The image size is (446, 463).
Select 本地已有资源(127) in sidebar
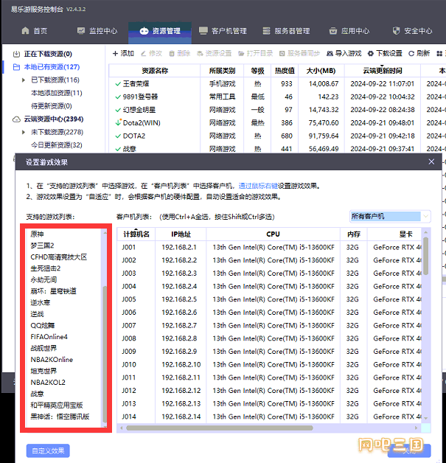52,67
